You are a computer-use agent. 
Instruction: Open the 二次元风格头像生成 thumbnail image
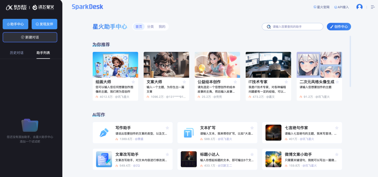tap(319, 65)
